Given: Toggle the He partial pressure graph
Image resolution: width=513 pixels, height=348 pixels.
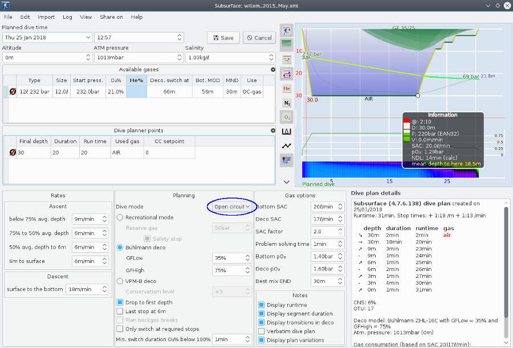Looking at the screenshot, I should [x=286, y=88].
